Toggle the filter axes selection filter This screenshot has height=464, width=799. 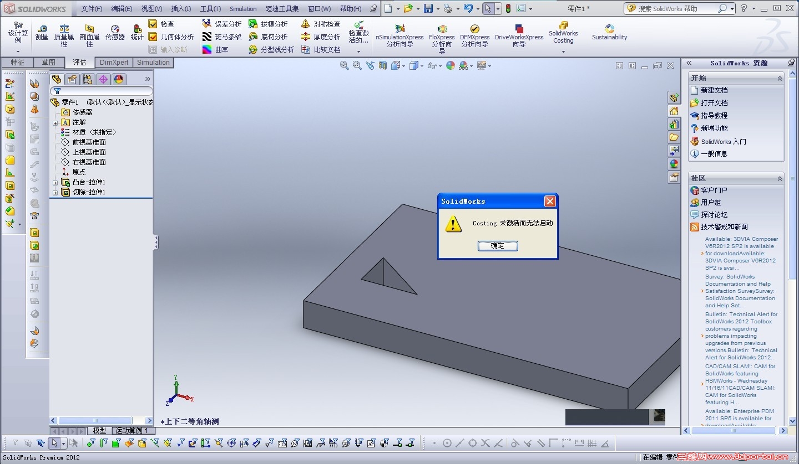[154, 443]
